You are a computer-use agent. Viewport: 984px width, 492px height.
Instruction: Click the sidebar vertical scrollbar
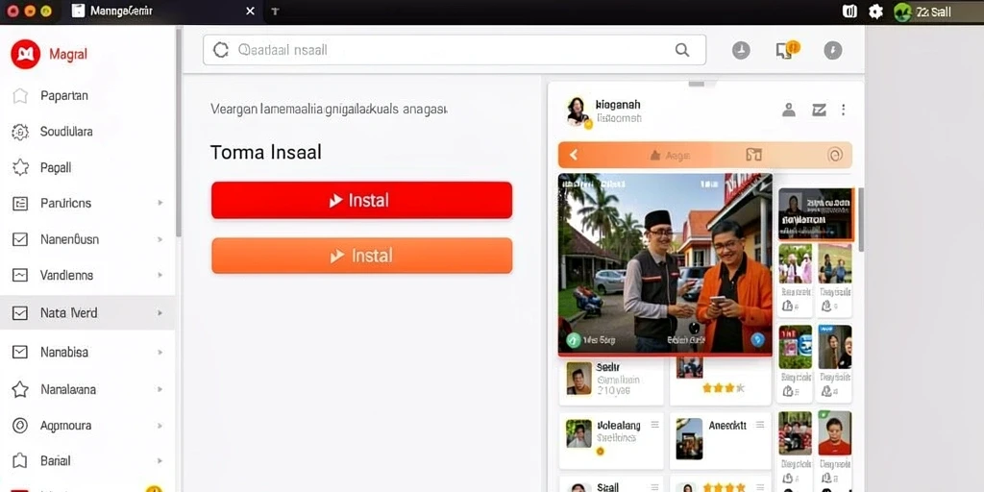click(x=178, y=133)
